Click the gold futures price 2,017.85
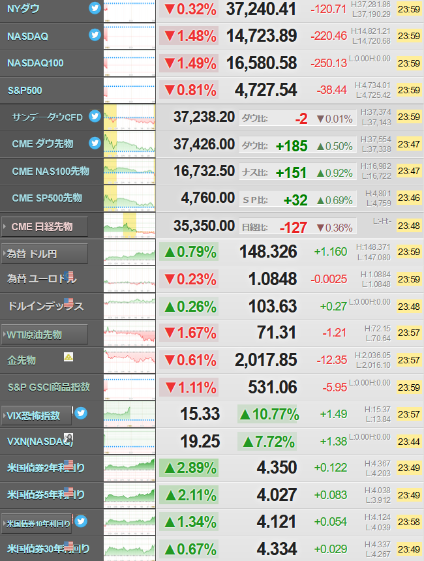424x561 pixels. (266, 360)
